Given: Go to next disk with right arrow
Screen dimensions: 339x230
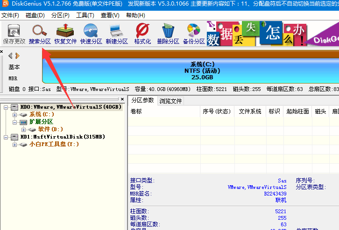Looking at the screenshot, I should pos(18,56).
